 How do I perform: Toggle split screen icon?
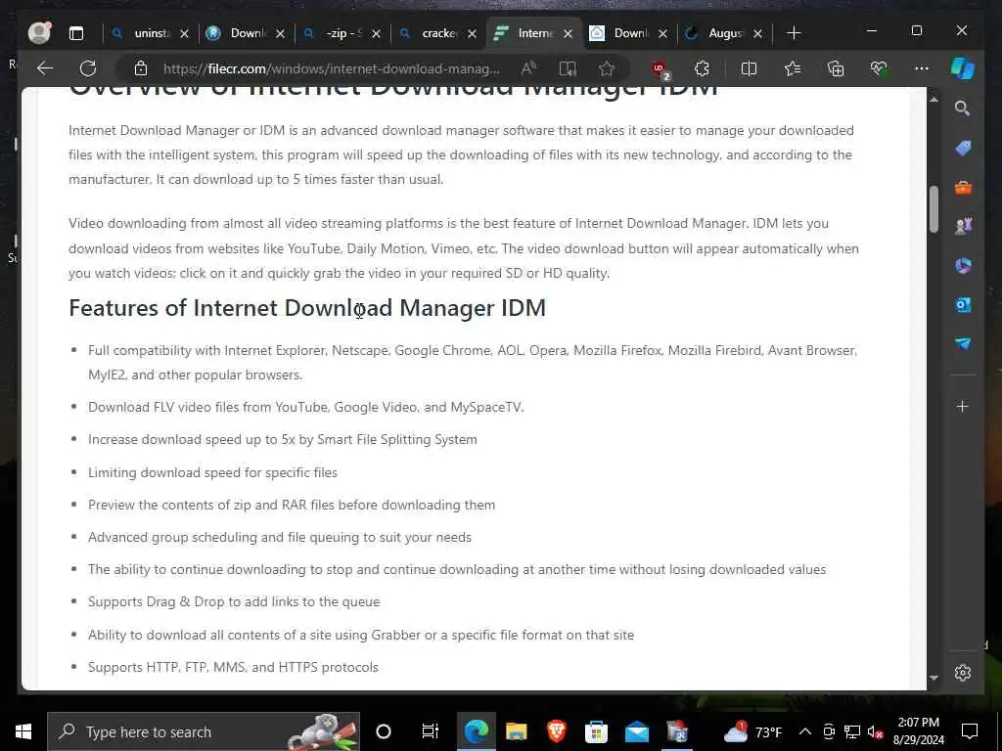(749, 68)
